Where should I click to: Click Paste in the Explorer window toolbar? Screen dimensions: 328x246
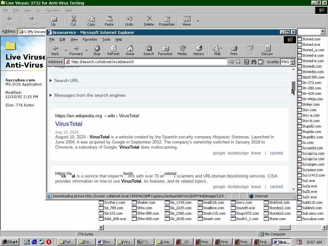109,21
